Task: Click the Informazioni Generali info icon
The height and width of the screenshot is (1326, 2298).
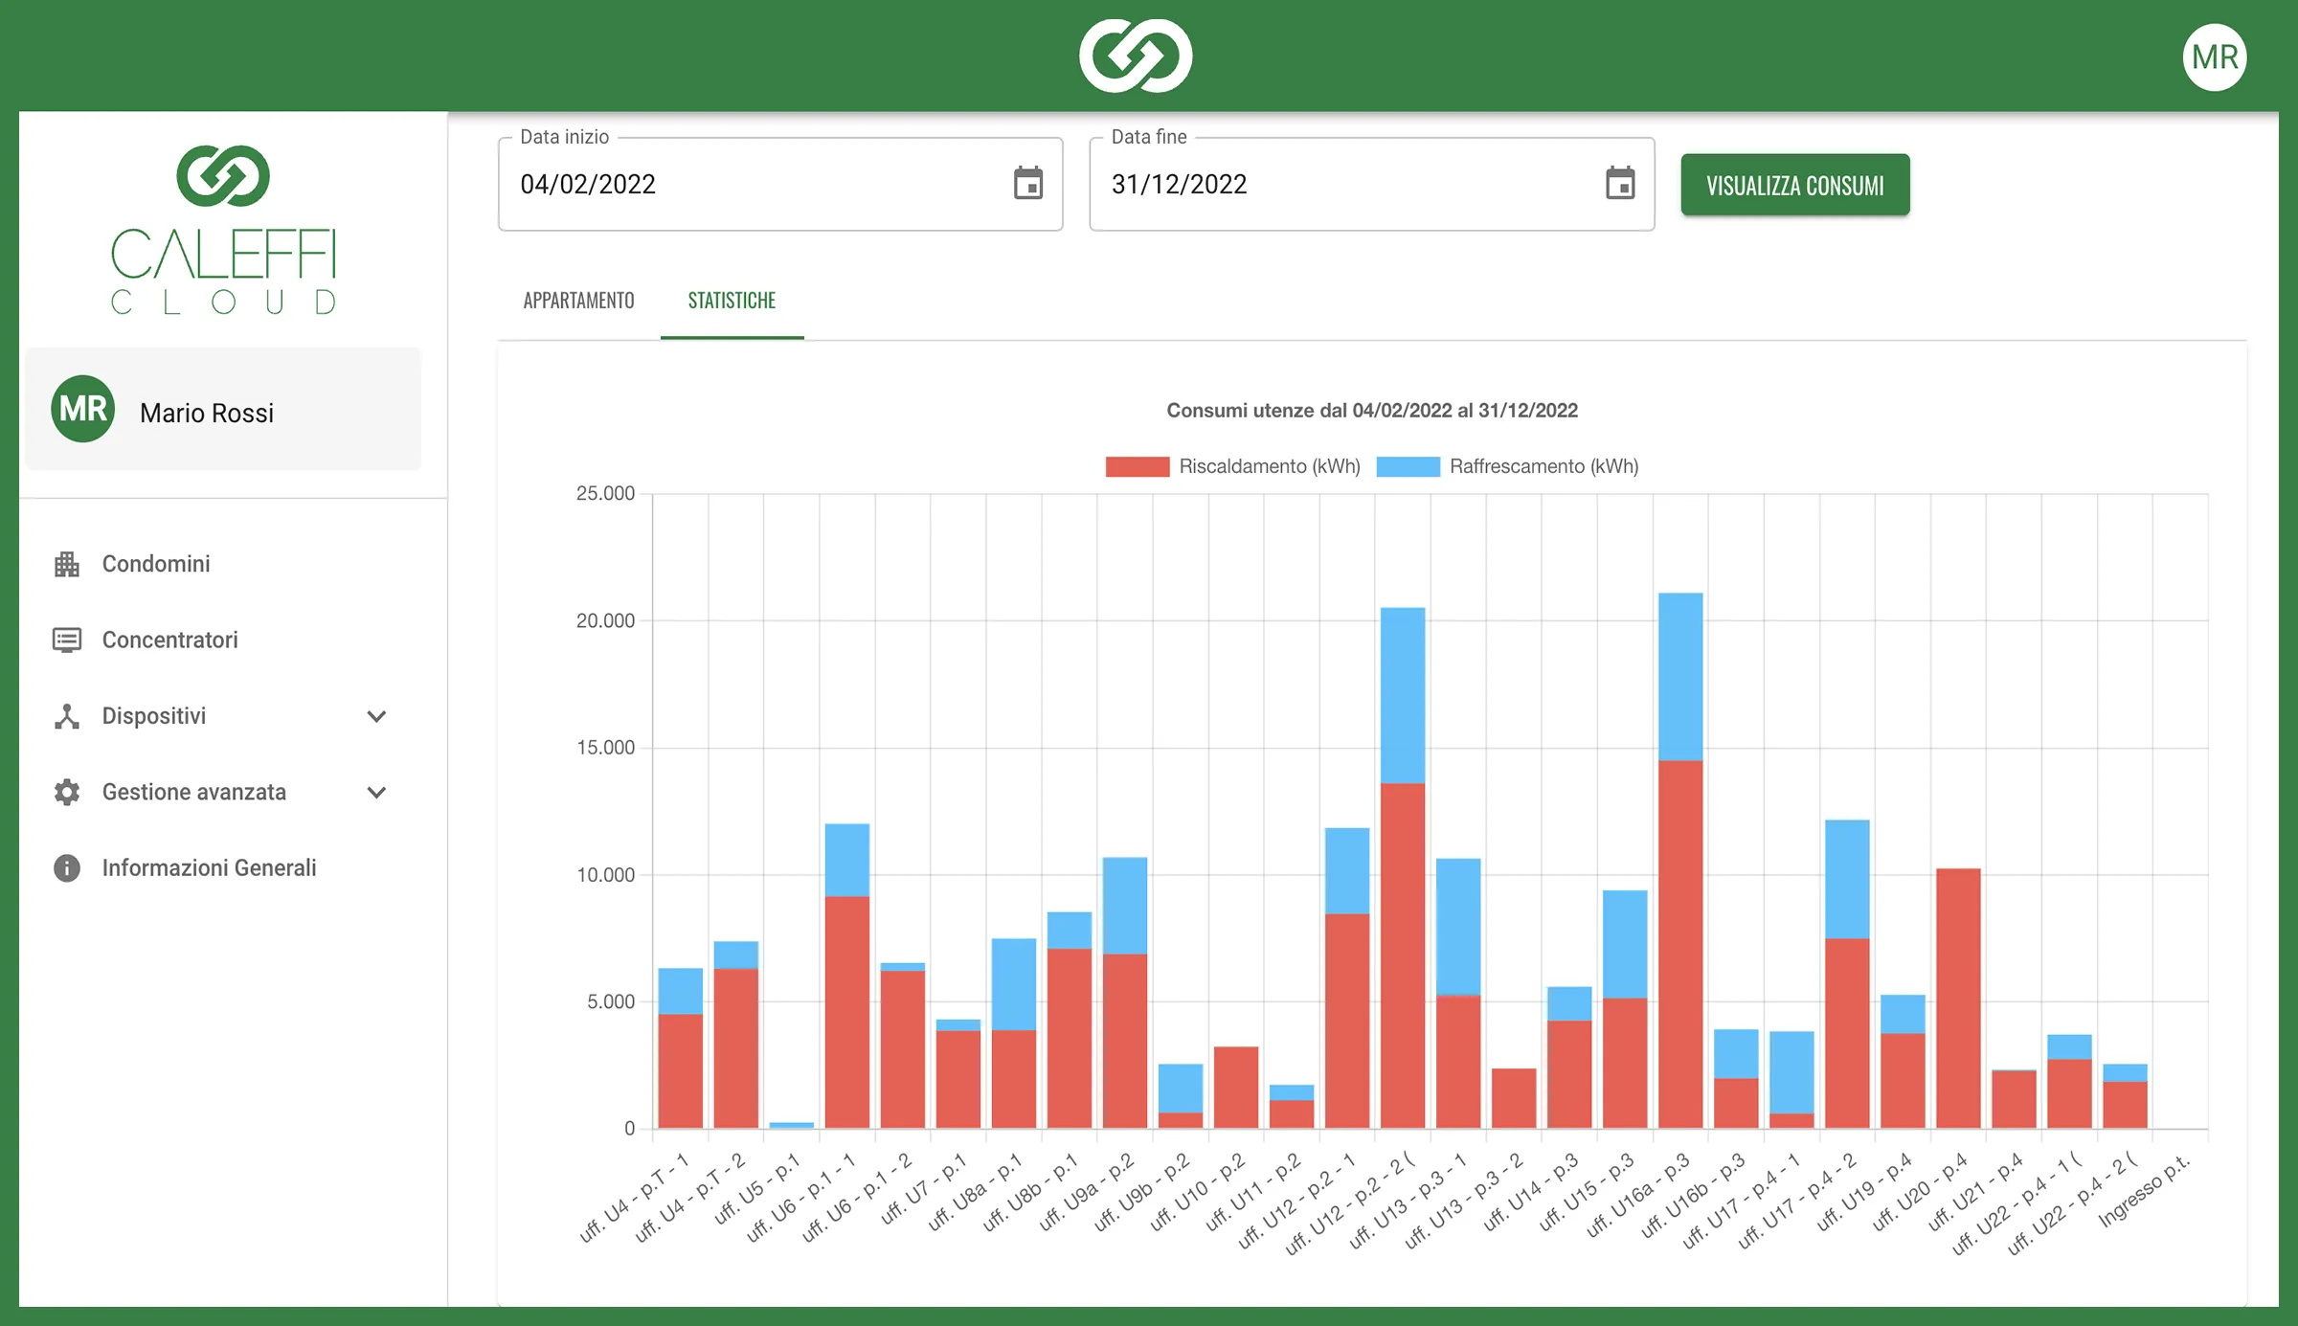Action: [x=67, y=867]
